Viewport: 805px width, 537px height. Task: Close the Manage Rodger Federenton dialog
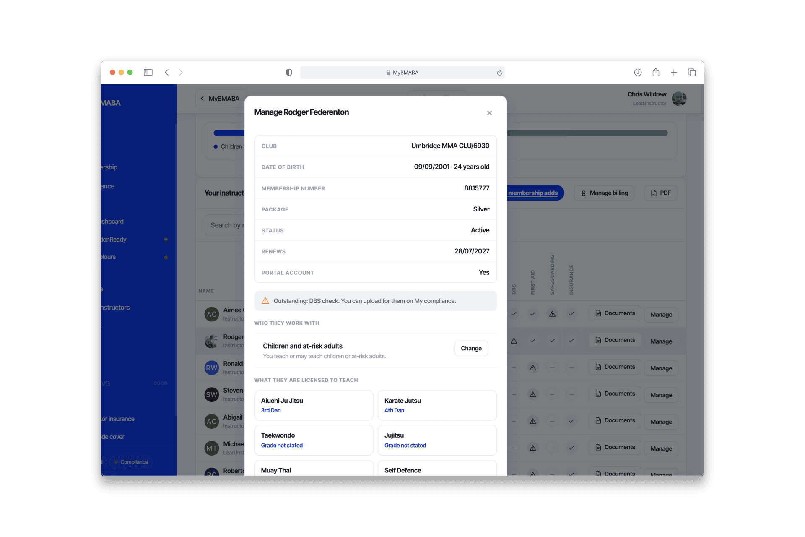489,113
